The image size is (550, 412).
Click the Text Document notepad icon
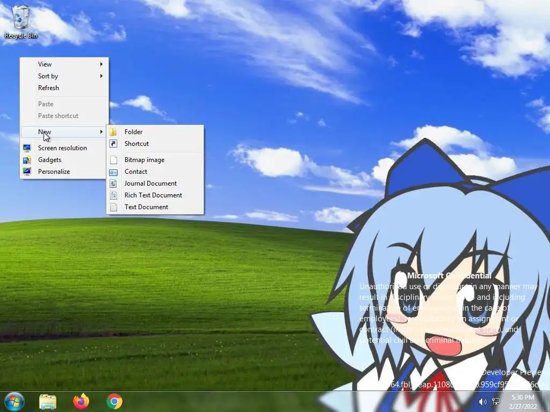[x=113, y=207]
